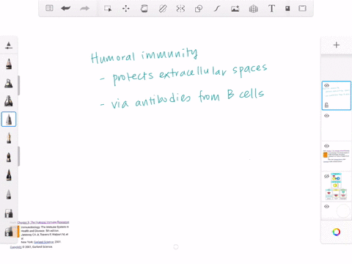Click the upper gray slider handle beside brushes
Viewport: 352px width, 264px height.
[18, 85]
